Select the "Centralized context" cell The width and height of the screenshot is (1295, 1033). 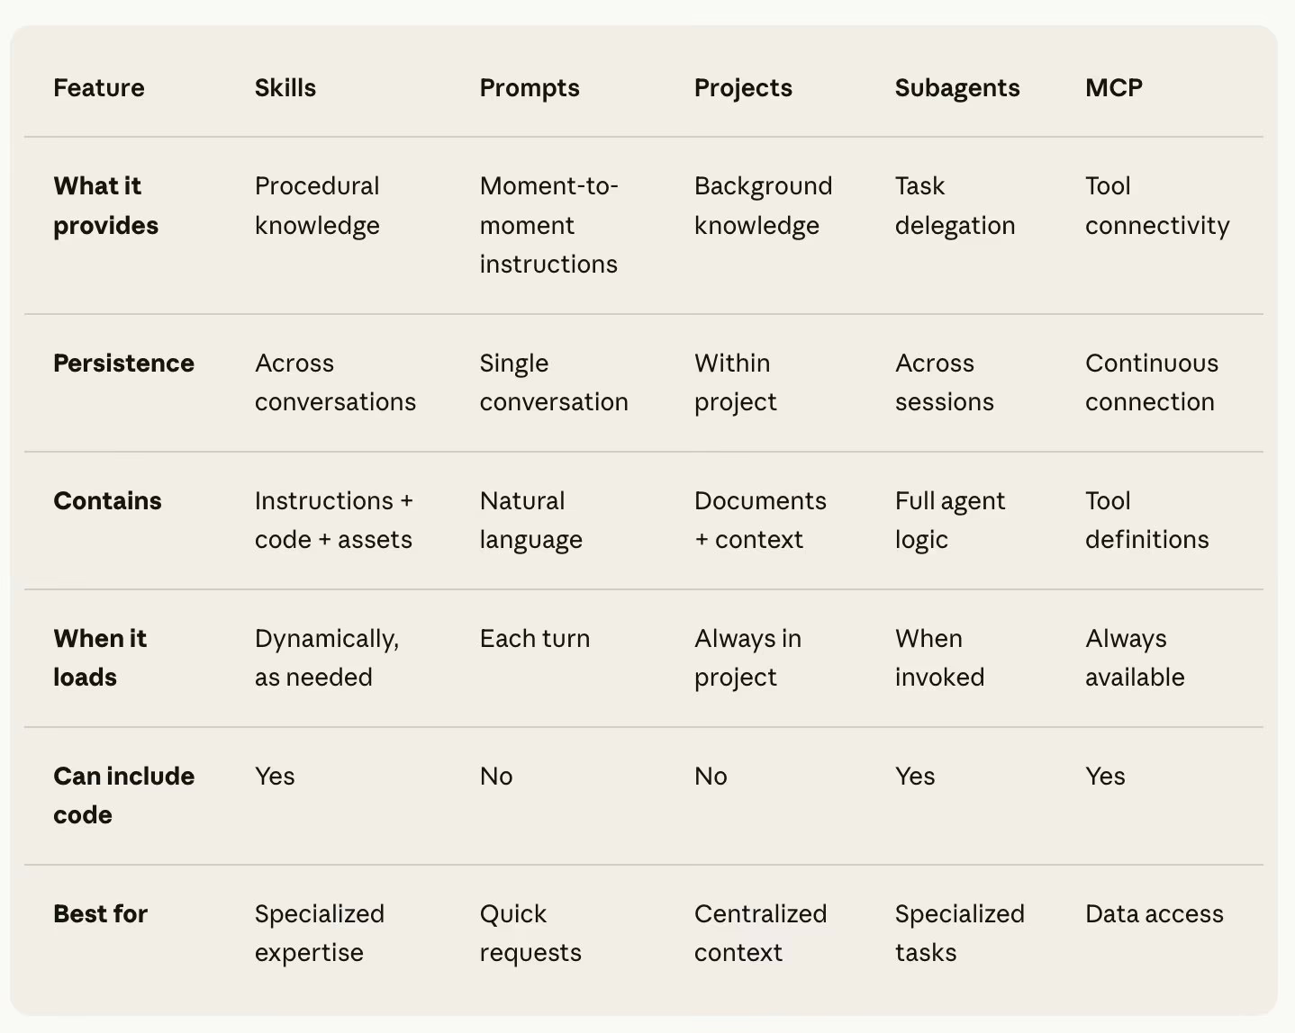pos(760,933)
